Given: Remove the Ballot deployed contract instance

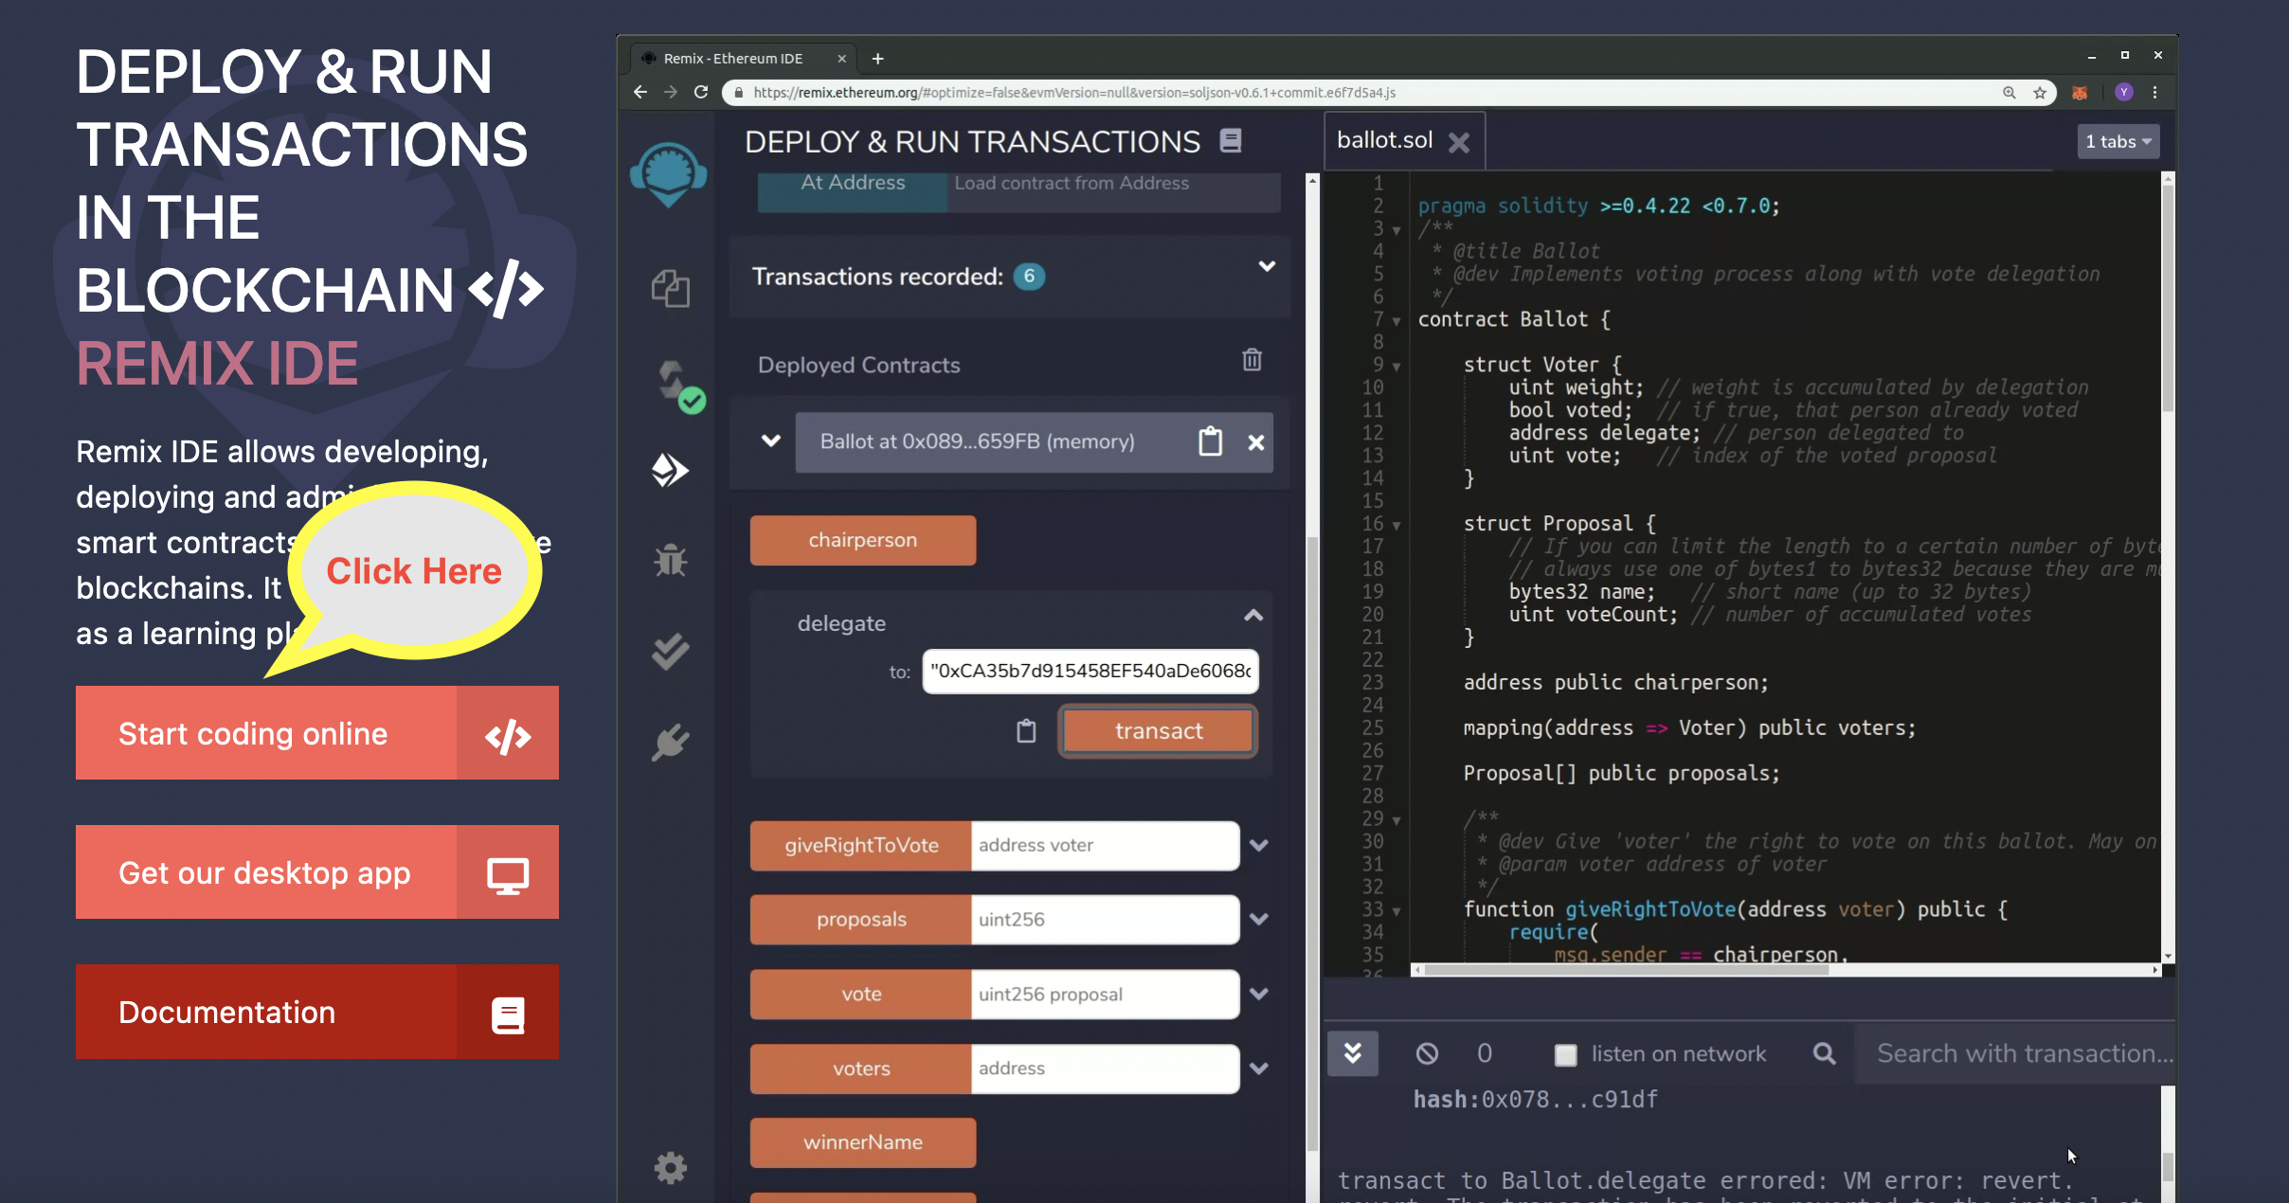Looking at the screenshot, I should (1256, 442).
